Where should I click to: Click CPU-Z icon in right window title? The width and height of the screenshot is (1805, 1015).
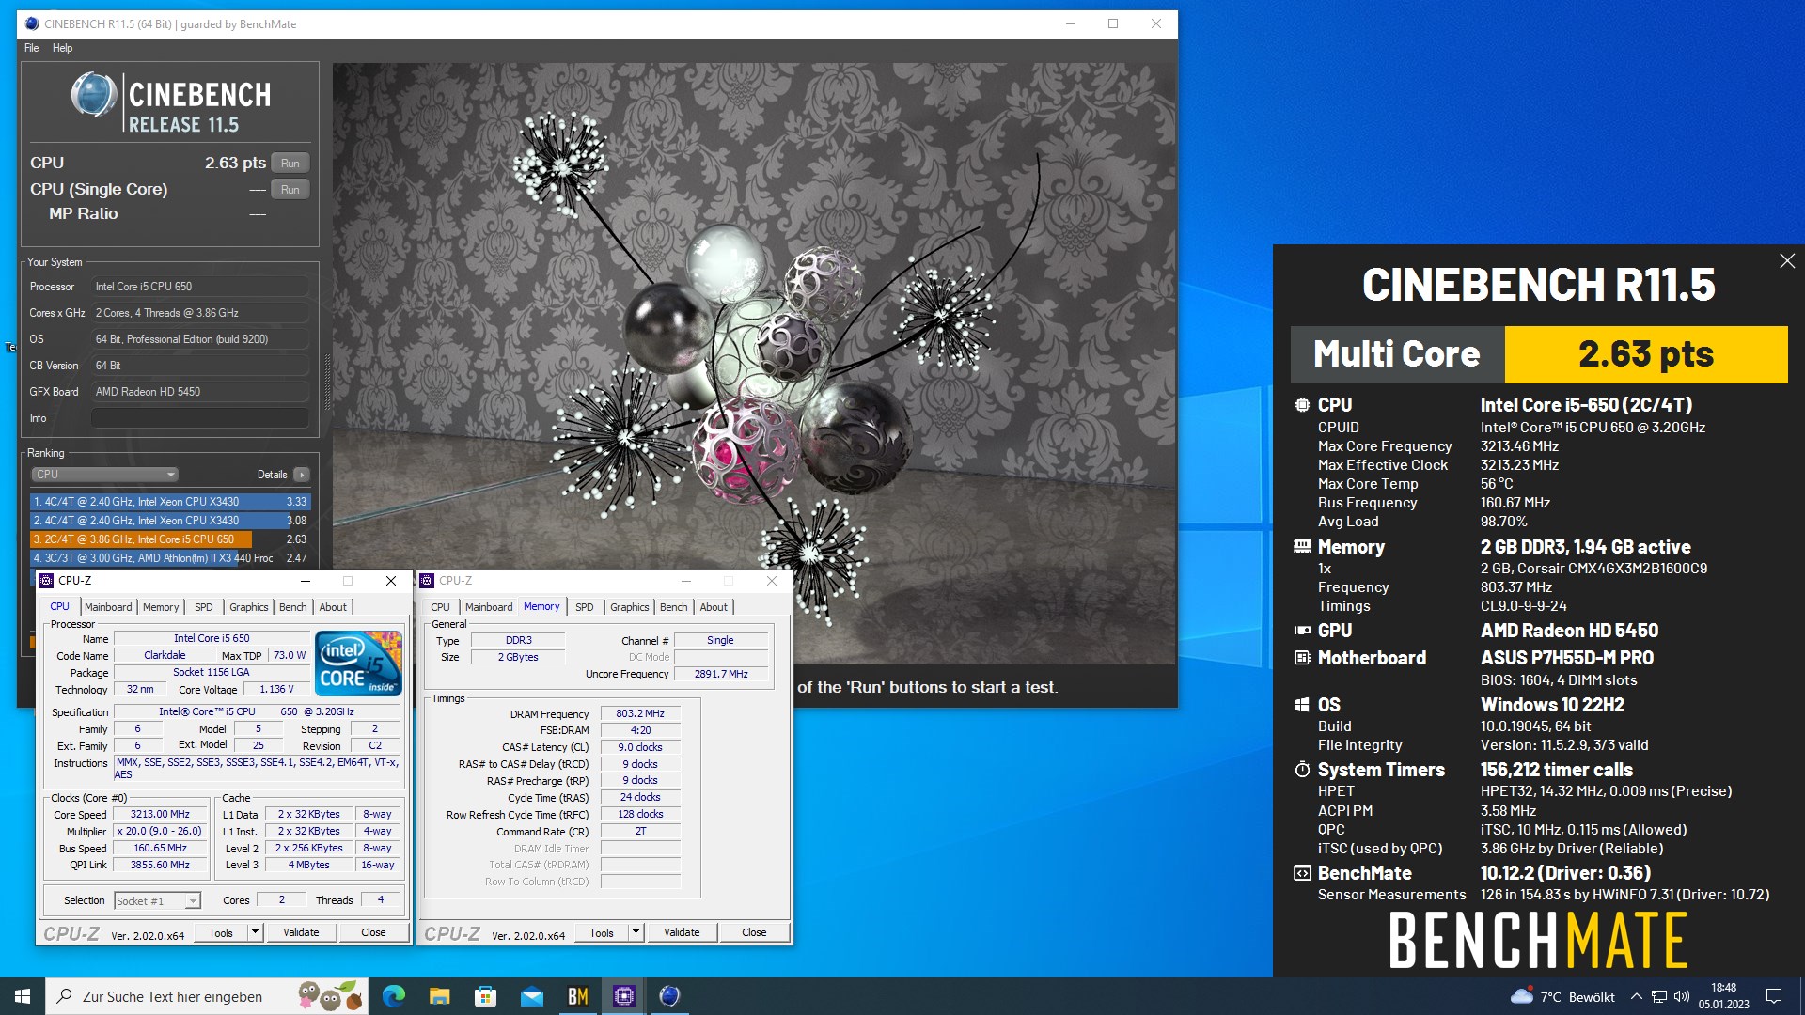tap(427, 581)
